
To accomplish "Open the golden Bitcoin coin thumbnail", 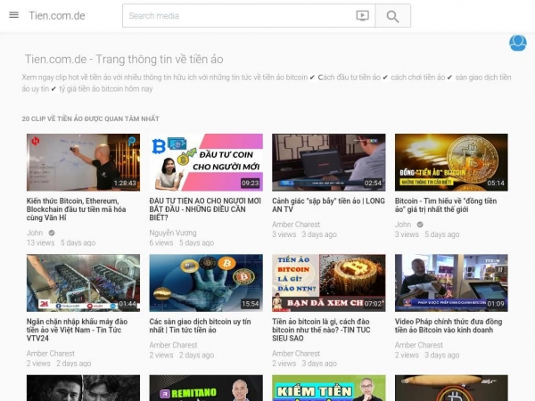I will tap(451, 162).
